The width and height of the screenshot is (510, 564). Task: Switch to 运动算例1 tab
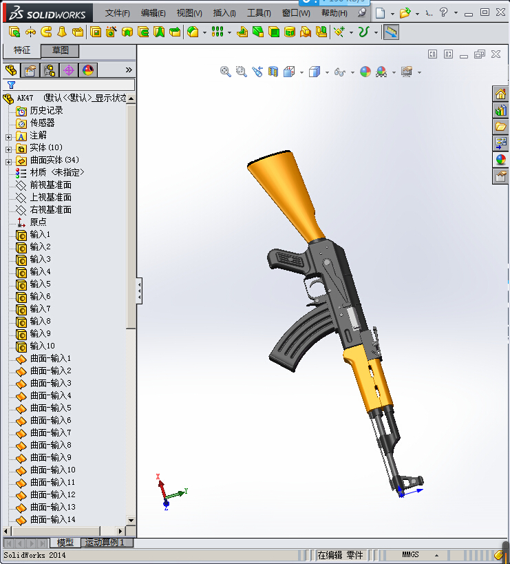(x=107, y=543)
